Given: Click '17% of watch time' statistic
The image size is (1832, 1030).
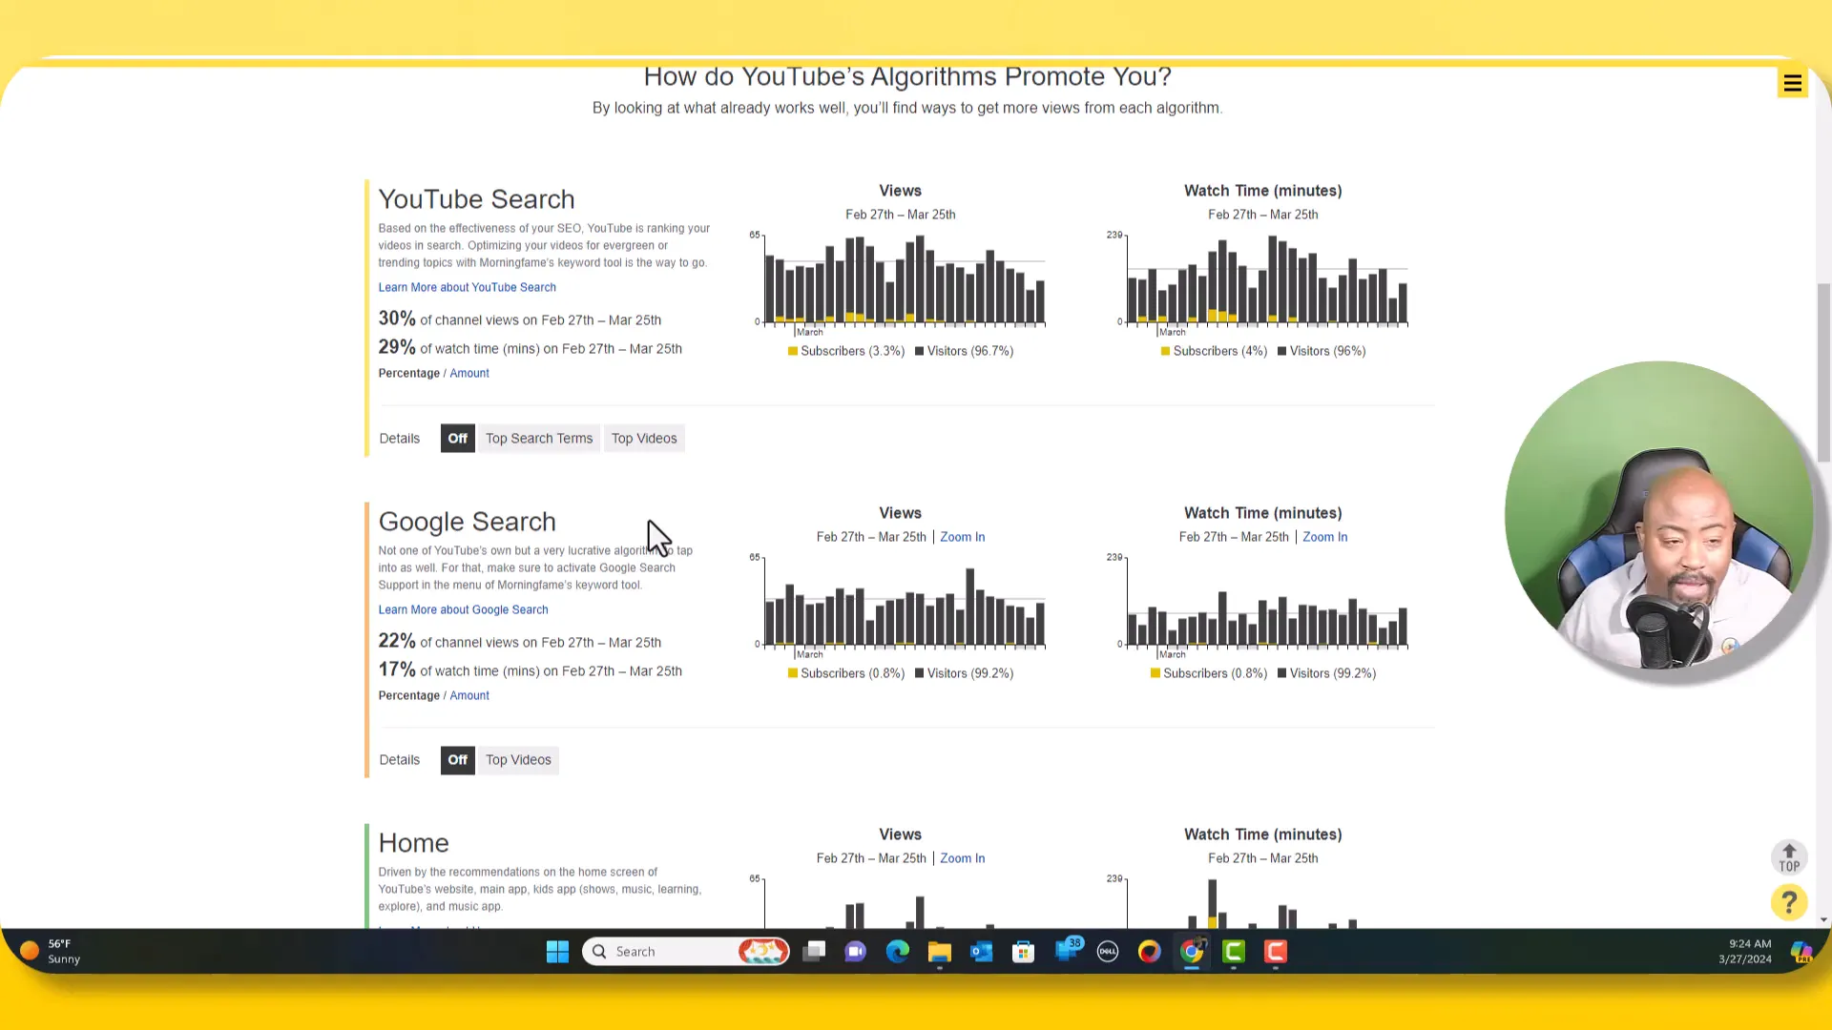Looking at the screenshot, I should (x=530, y=669).
